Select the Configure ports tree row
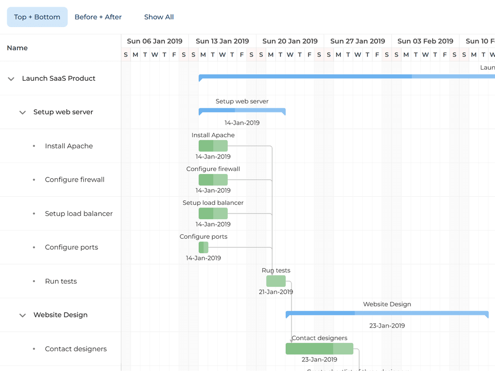Viewport: 495px width, 371px height. click(71, 247)
